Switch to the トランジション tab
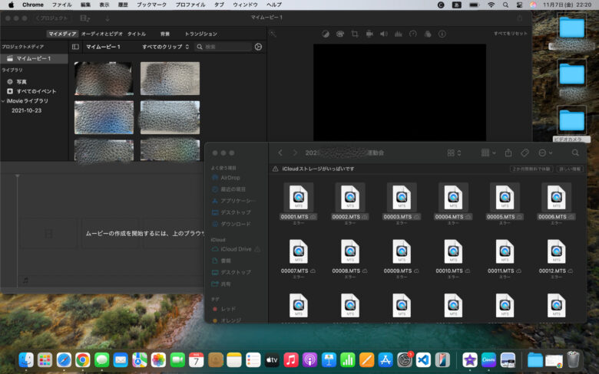The image size is (599, 374). (200, 34)
